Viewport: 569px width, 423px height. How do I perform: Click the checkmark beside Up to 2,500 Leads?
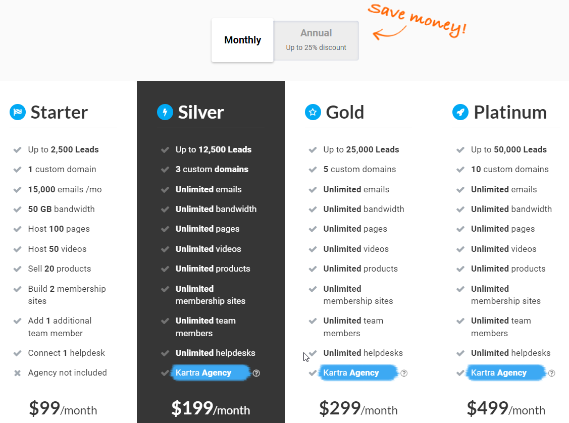point(17,149)
